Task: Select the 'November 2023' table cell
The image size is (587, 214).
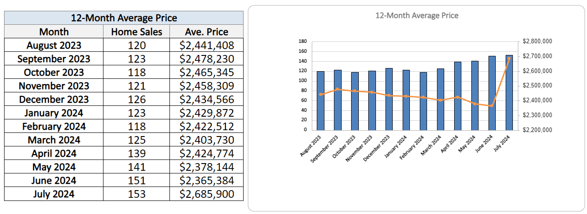Action: [54, 86]
